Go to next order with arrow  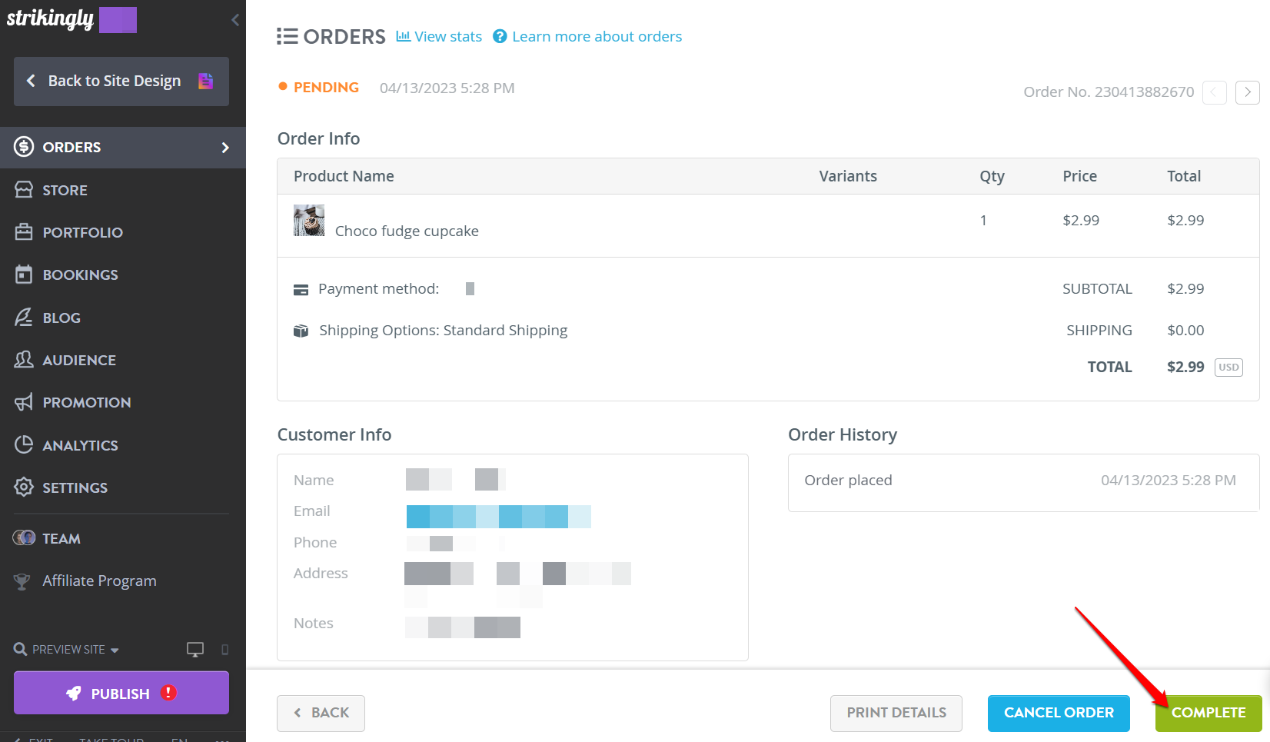pyautogui.click(x=1247, y=92)
